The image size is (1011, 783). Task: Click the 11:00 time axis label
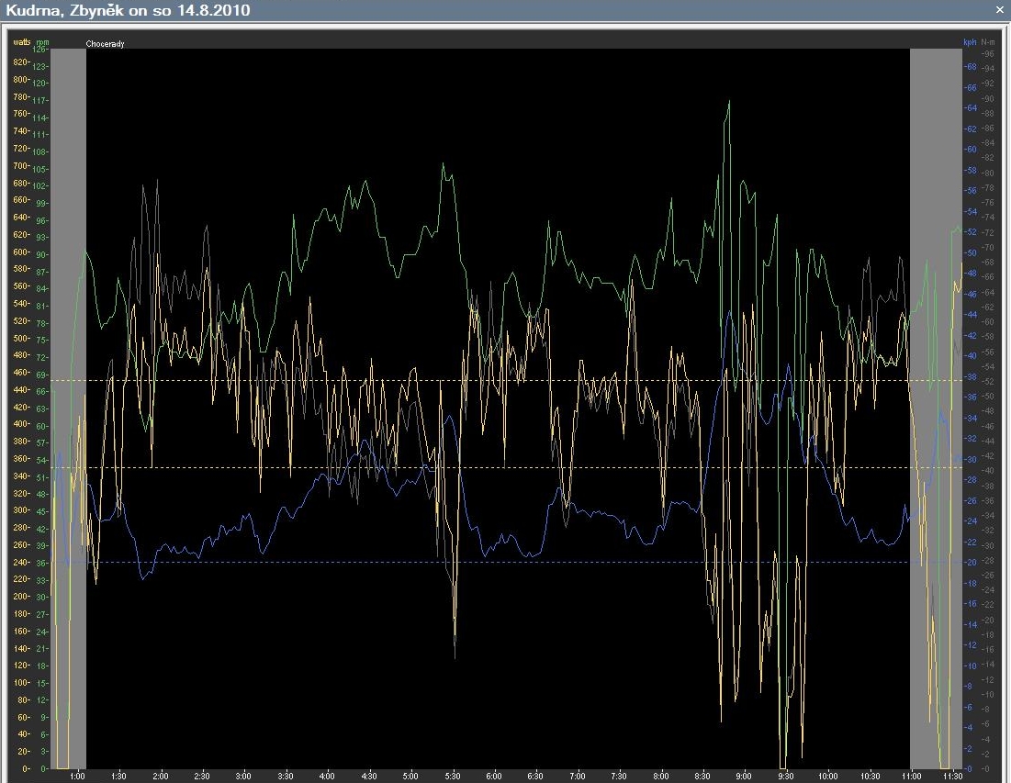(x=911, y=776)
